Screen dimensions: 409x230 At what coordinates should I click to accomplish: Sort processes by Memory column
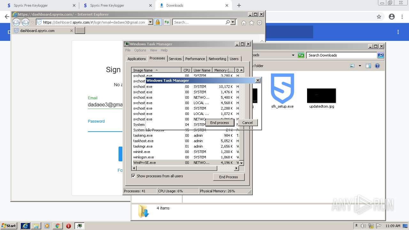pyautogui.click(x=223, y=70)
